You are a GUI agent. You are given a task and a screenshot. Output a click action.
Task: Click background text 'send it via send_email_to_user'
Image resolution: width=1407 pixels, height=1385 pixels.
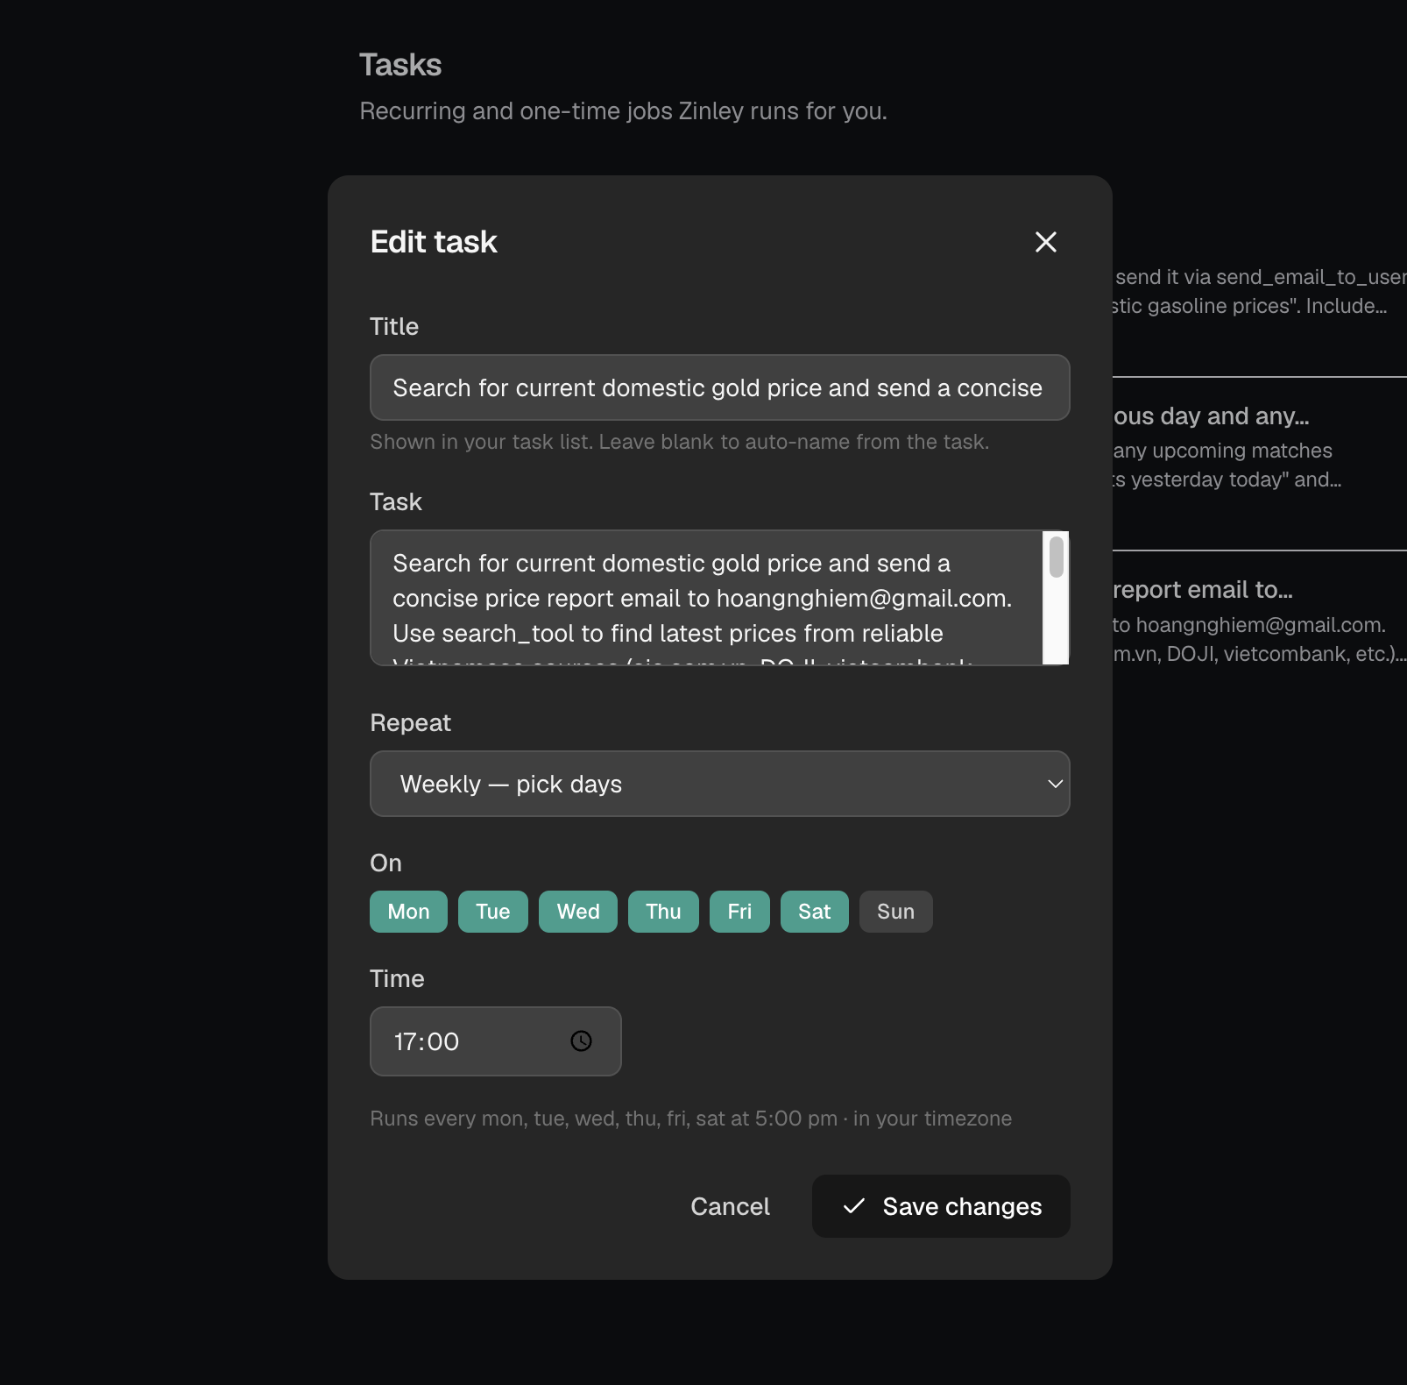(1261, 277)
